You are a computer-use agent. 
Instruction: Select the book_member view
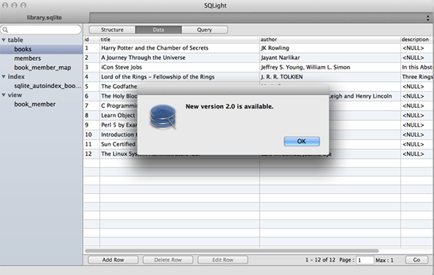[x=35, y=104]
